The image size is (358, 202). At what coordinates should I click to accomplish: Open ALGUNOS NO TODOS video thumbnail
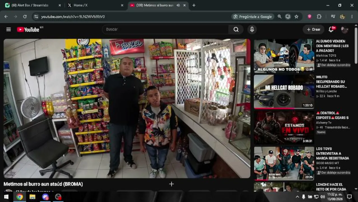(x=284, y=56)
